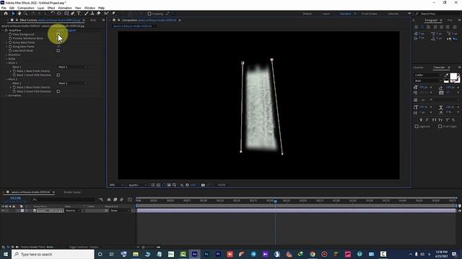Viewport: 462px width, 259px height.
Task: Expand the Alpha group
Action: (6, 59)
